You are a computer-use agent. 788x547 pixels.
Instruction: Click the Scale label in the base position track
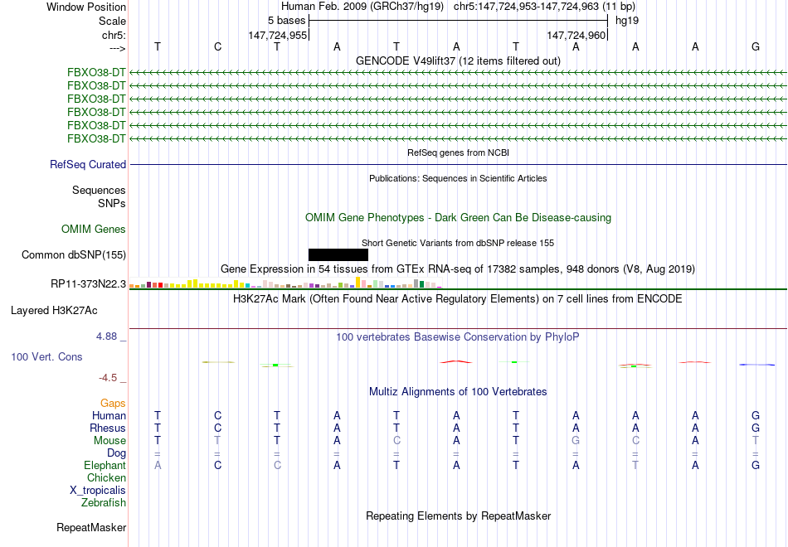[x=112, y=21]
